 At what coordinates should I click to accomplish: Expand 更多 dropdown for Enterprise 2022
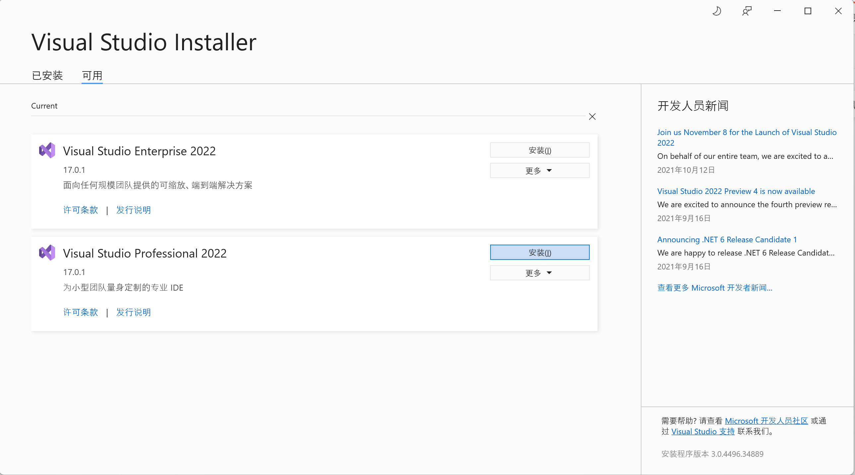coord(539,170)
